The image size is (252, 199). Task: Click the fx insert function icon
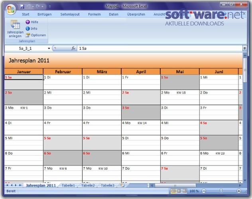(x=73, y=48)
